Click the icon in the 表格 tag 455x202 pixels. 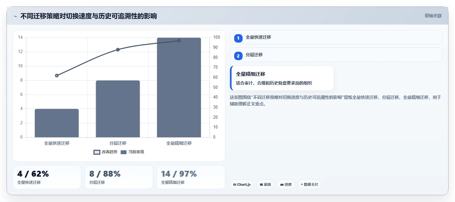[x=261, y=185]
